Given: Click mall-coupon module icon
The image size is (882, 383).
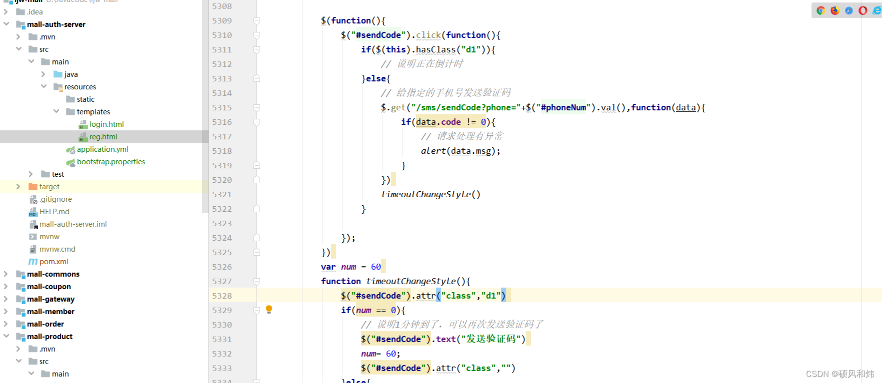Looking at the screenshot, I should (x=20, y=287).
